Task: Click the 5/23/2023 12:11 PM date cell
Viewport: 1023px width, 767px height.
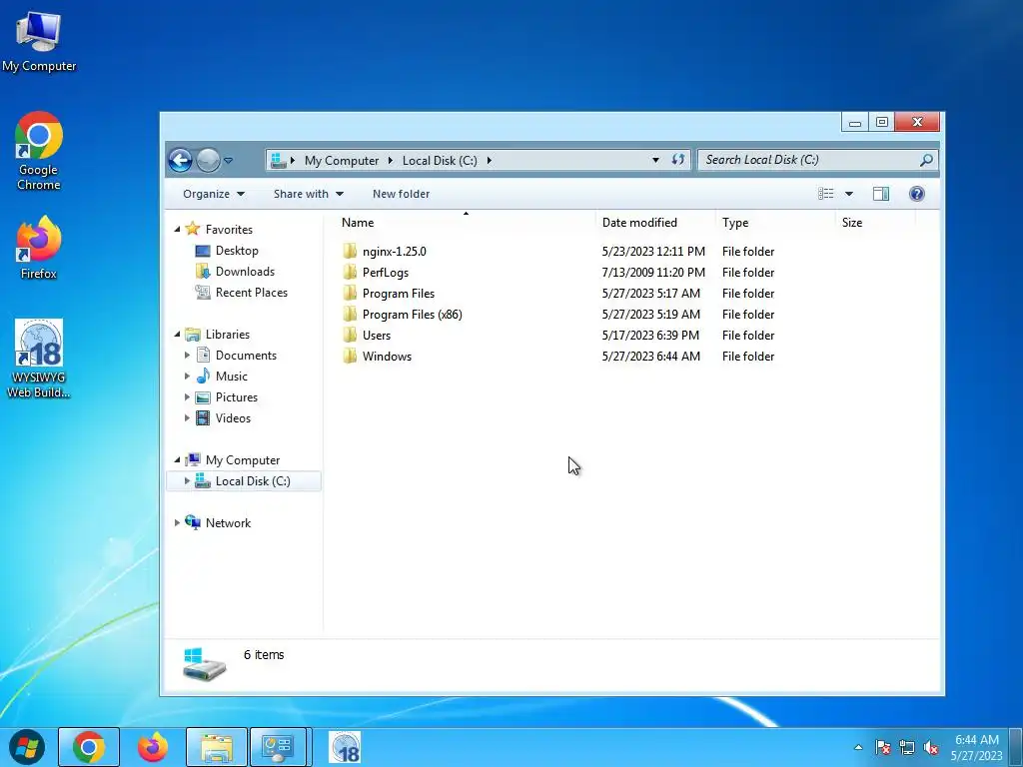Action: [653, 251]
